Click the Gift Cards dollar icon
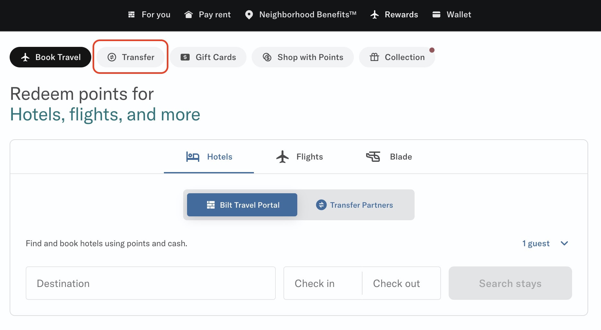The image size is (601, 330). (x=185, y=57)
